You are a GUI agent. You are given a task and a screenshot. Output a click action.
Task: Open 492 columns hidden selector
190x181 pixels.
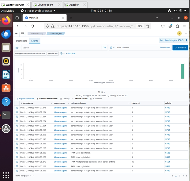pyautogui.click(x=47, y=99)
